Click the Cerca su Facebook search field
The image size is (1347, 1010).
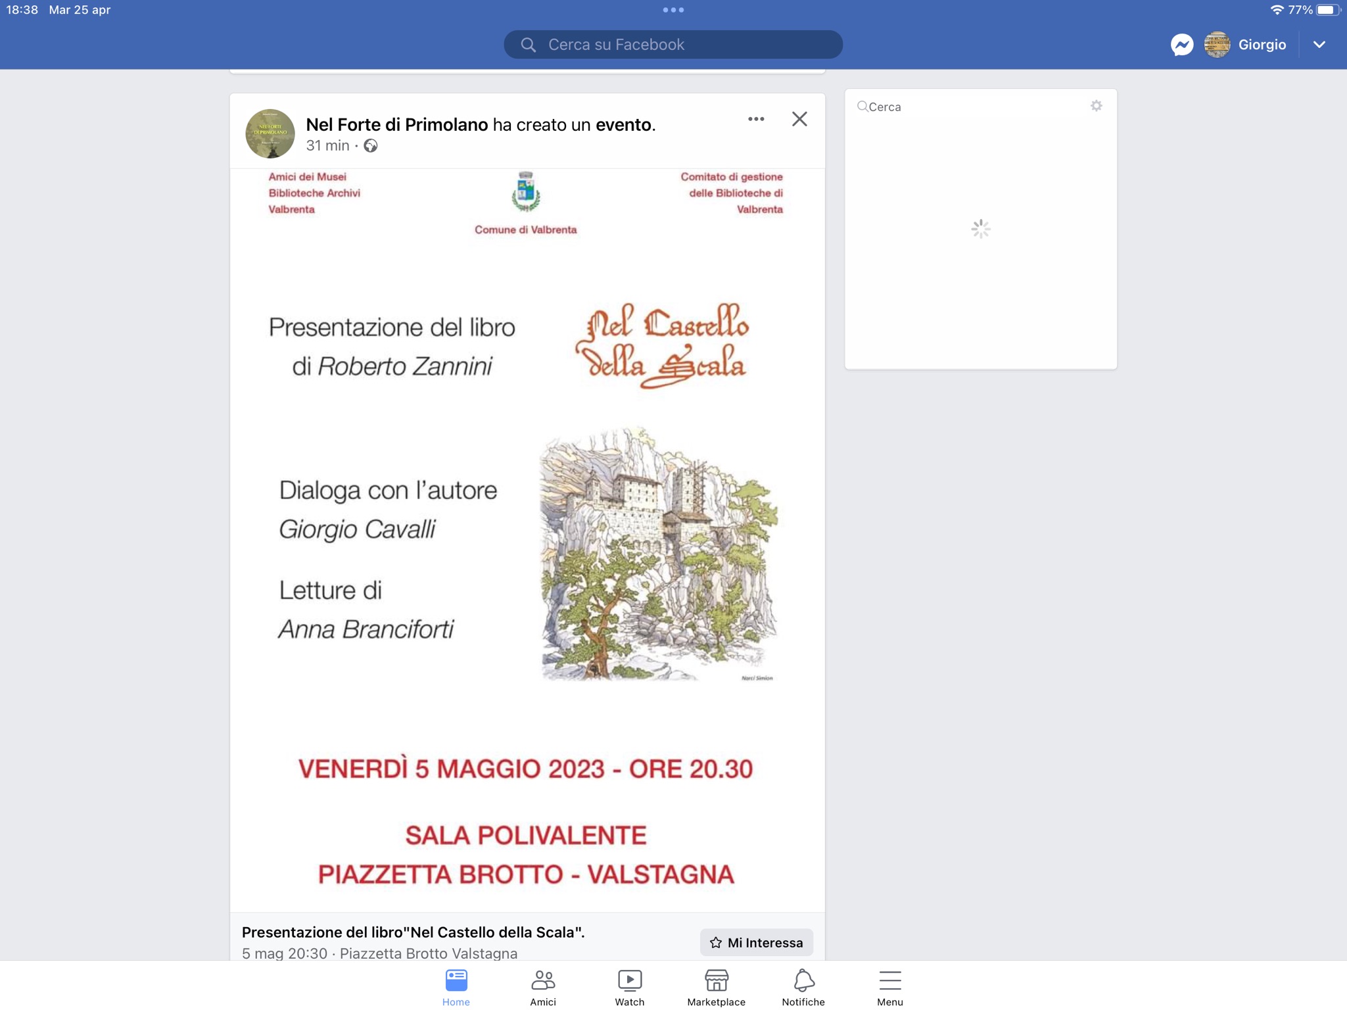point(673,45)
